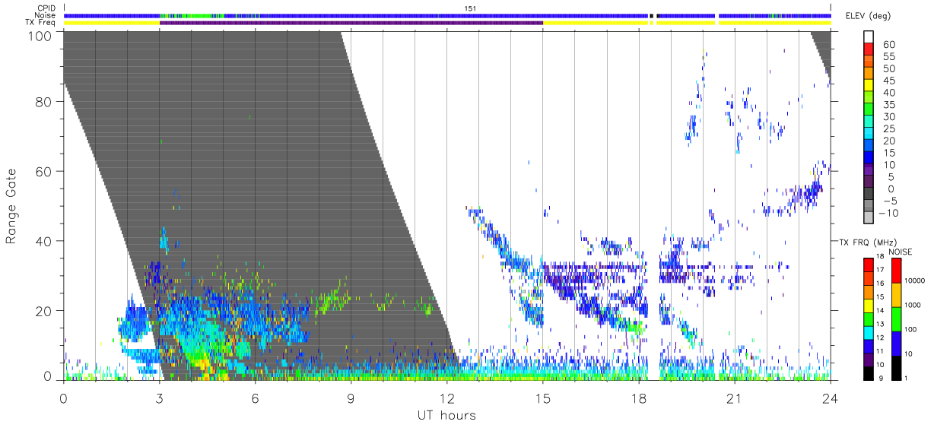This screenshot has width=934, height=431.
Task: Click the 21 tick on UT hours axis
Action: pos(735,398)
